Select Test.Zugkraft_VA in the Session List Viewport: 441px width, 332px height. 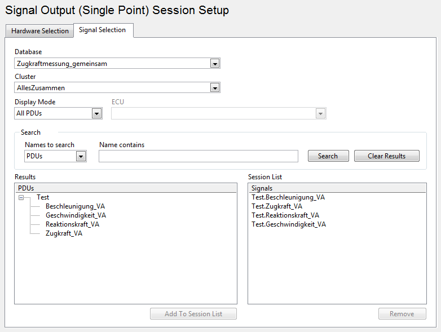[x=276, y=206]
